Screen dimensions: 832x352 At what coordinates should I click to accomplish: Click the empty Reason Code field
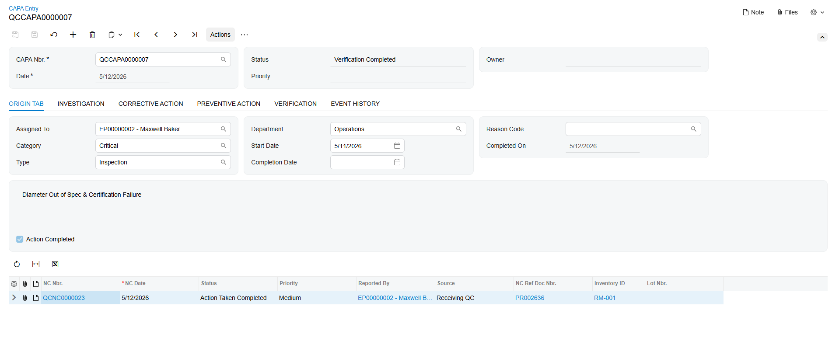tap(633, 129)
